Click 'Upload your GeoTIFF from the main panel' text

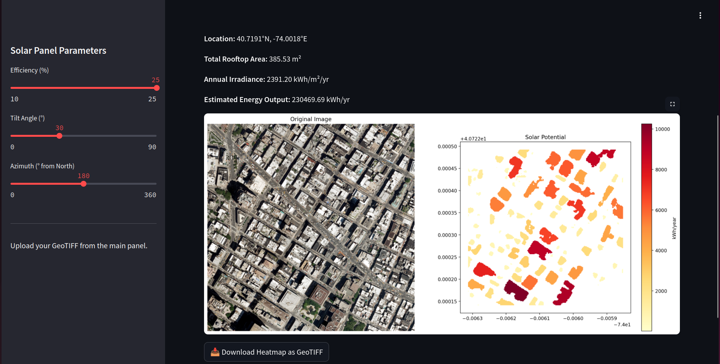click(x=79, y=246)
